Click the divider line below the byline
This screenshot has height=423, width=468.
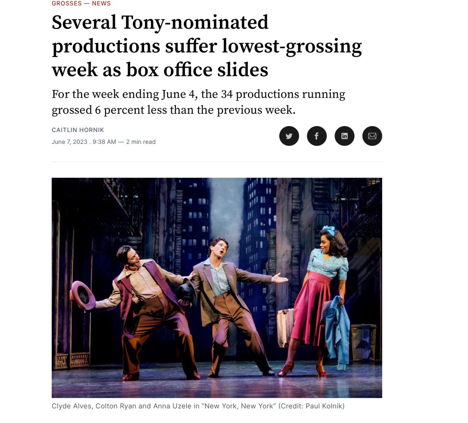[x=217, y=162]
